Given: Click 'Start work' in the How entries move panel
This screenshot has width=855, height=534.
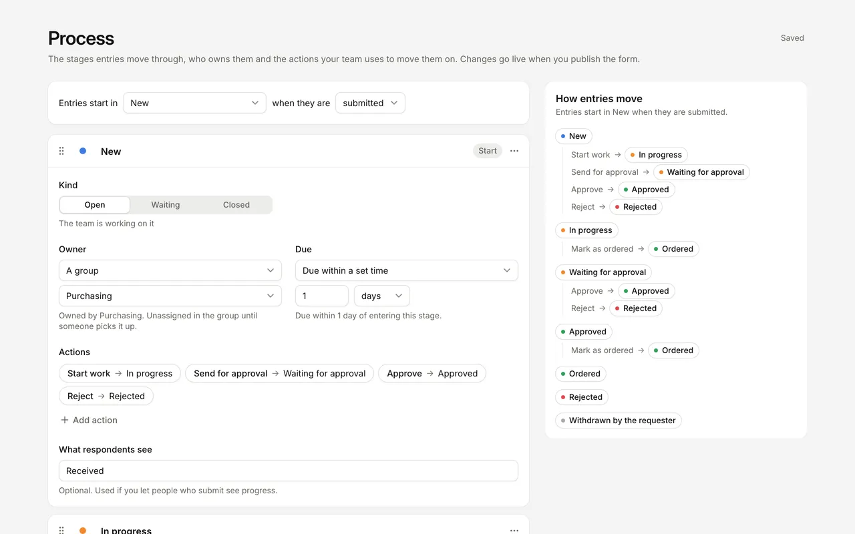Looking at the screenshot, I should pyautogui.click(x=590, y=155).
